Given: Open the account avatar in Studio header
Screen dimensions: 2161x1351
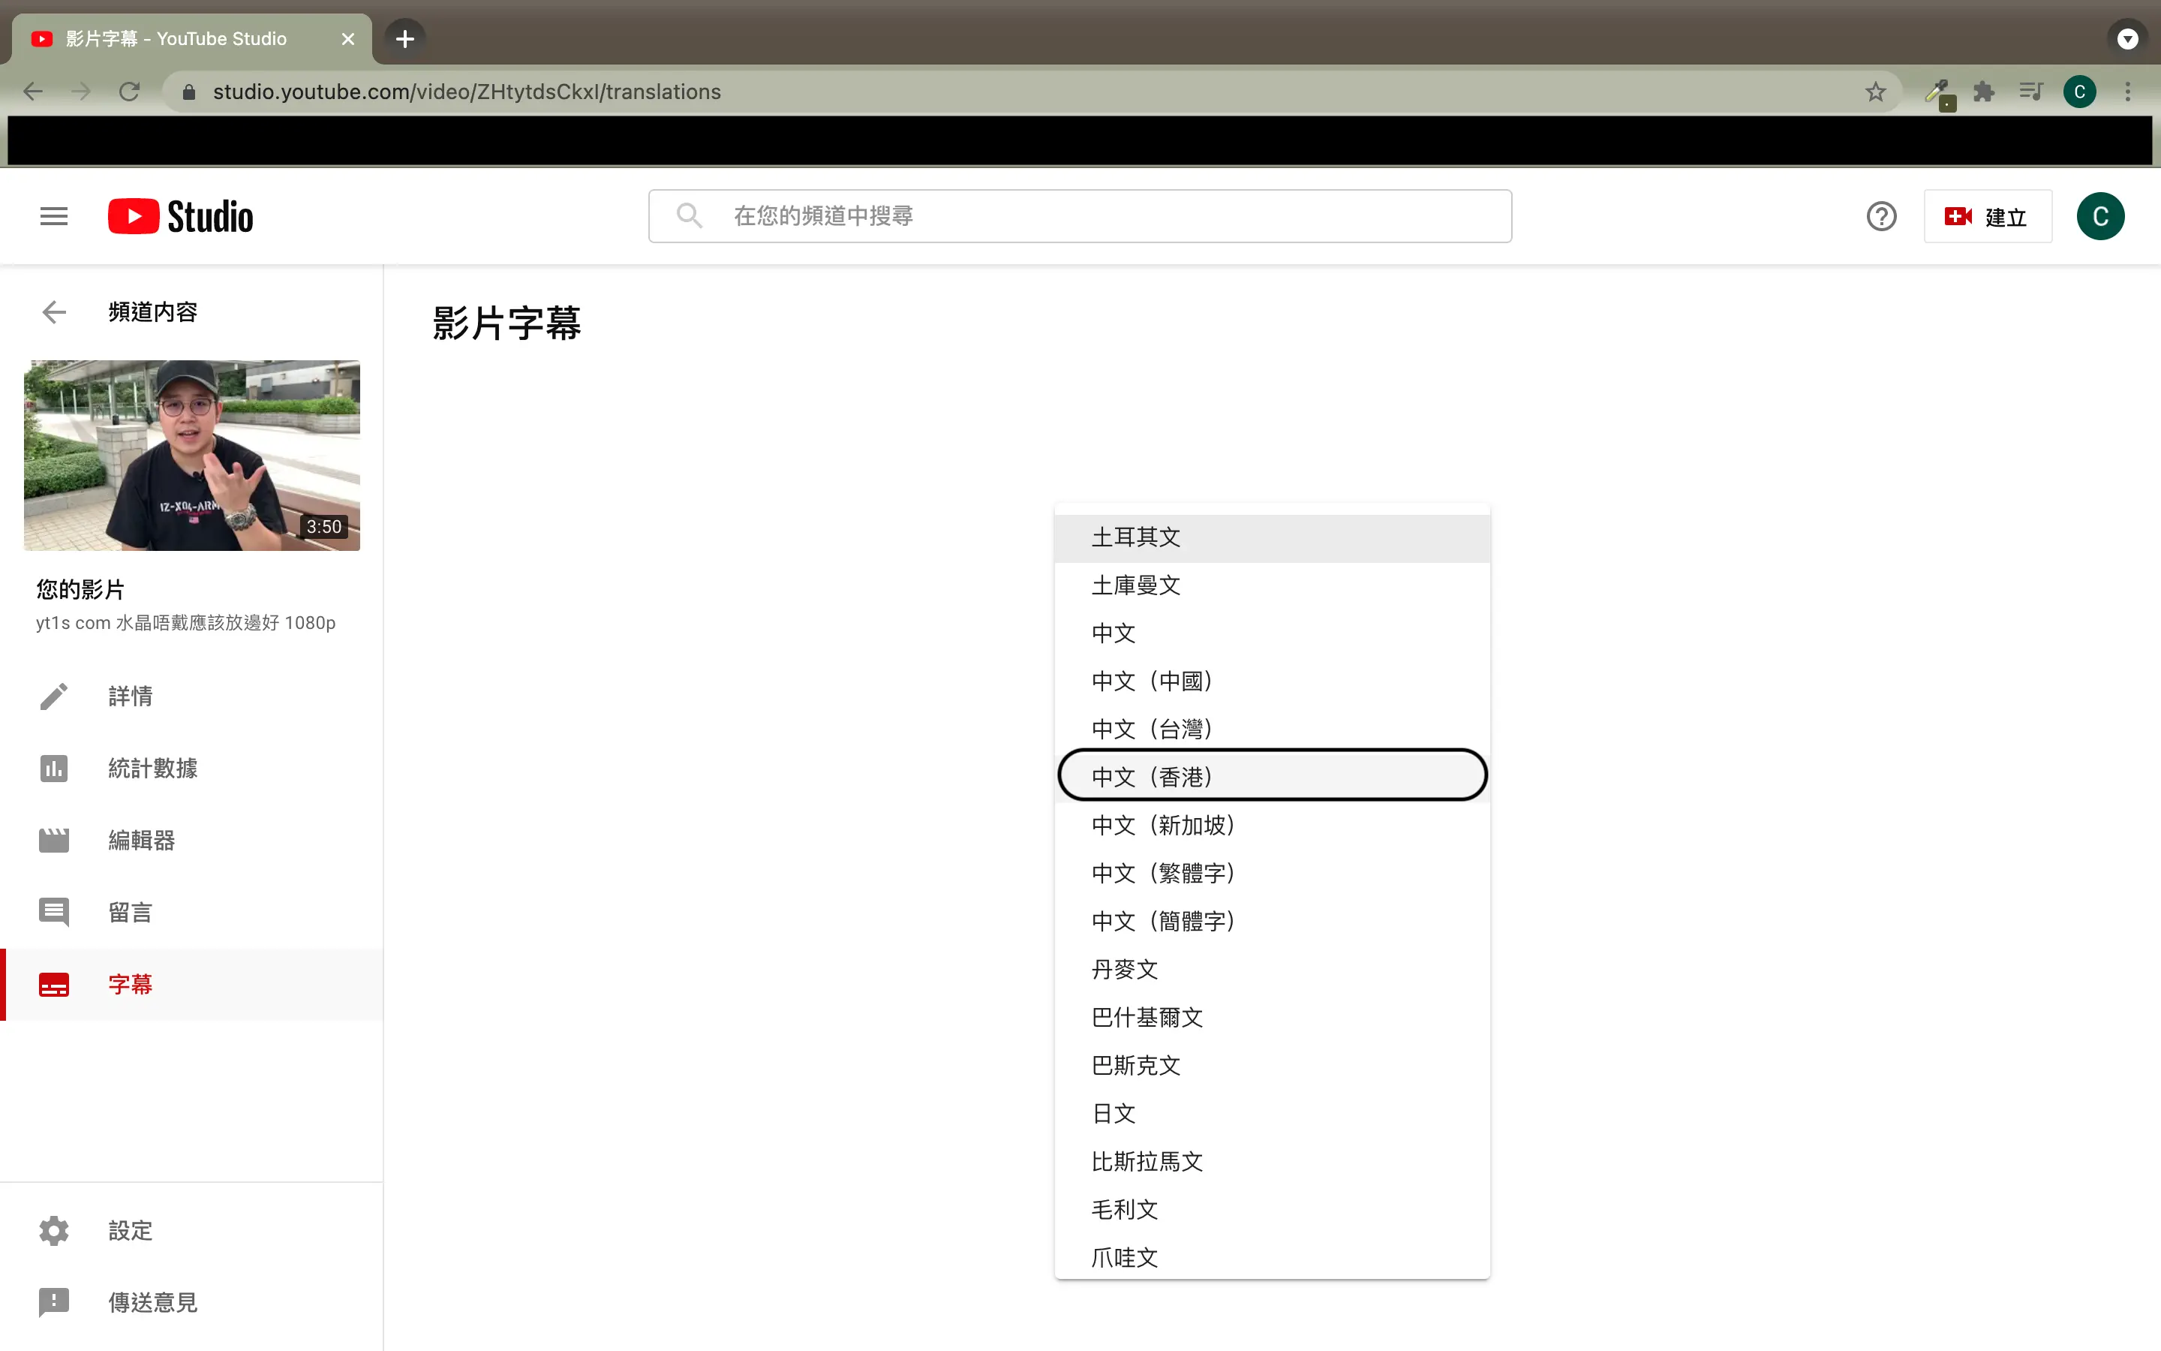Looking at the screenshot, I should pos(2099,216).
